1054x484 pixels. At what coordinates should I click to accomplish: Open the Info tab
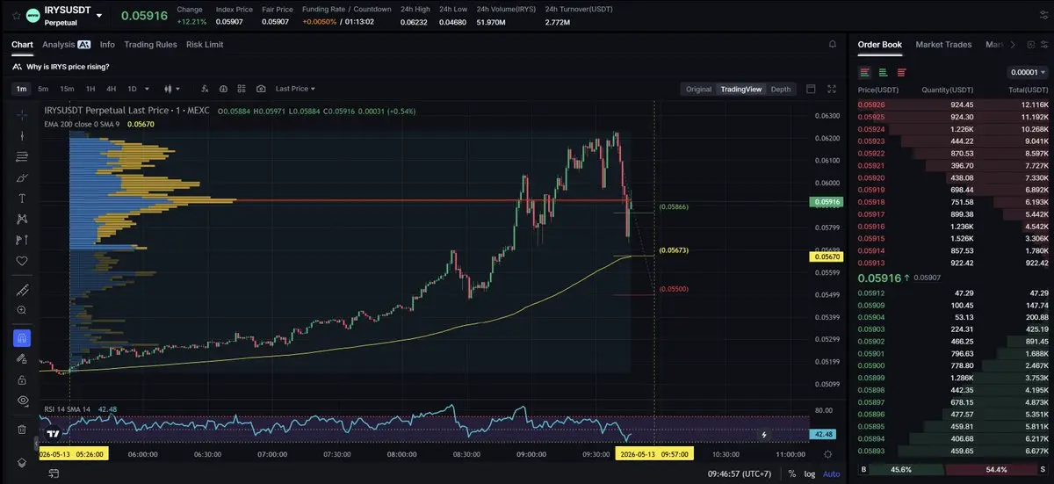107,44
